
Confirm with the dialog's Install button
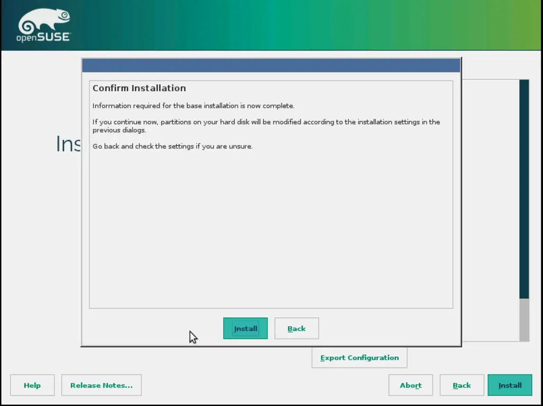point(245,329)
